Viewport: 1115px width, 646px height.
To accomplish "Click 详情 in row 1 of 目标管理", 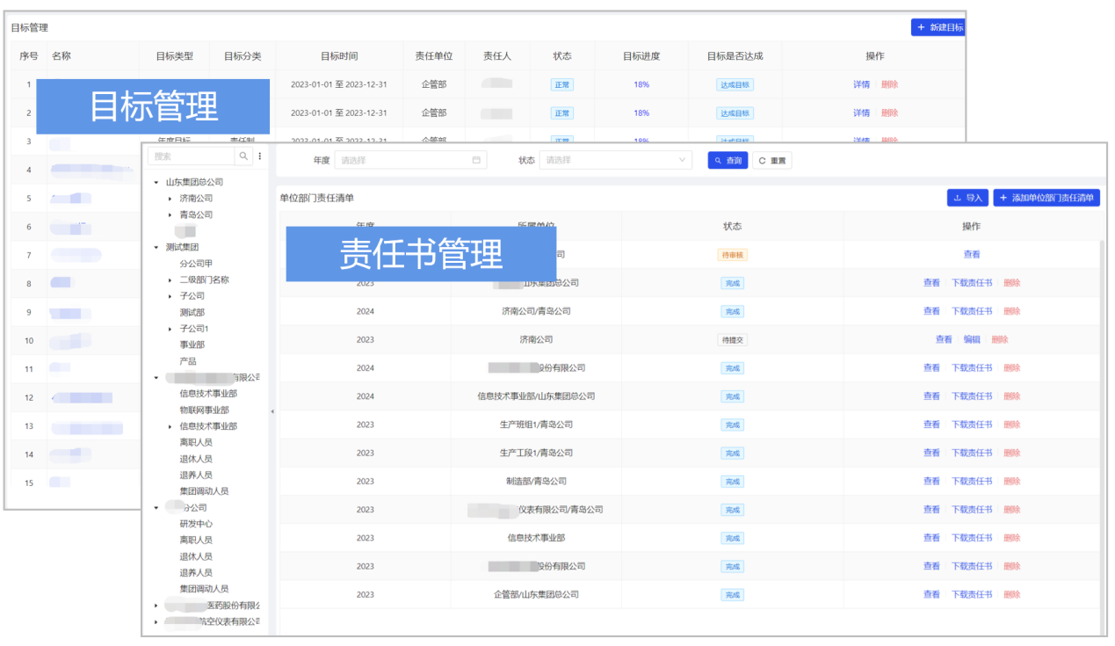I will click(861, 85).
